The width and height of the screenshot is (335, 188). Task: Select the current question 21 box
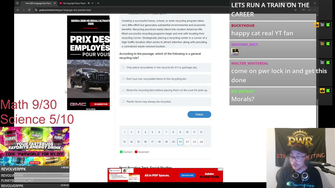click(180, 142)
